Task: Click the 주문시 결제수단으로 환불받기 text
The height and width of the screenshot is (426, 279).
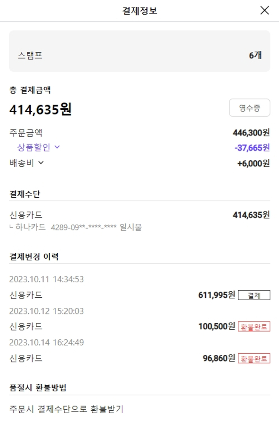Action: pyautogui.click(x=66, y=409)
